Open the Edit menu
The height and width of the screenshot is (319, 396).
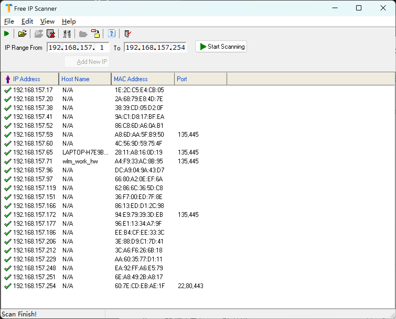(x=27, y=21)
